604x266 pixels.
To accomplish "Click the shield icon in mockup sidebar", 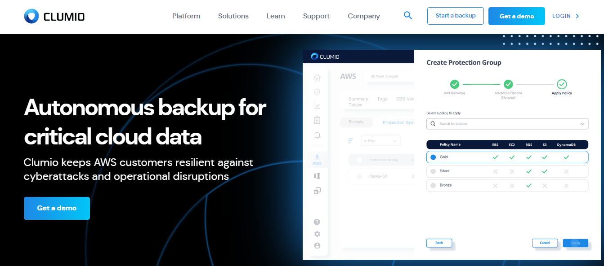I will coord(317,92).
